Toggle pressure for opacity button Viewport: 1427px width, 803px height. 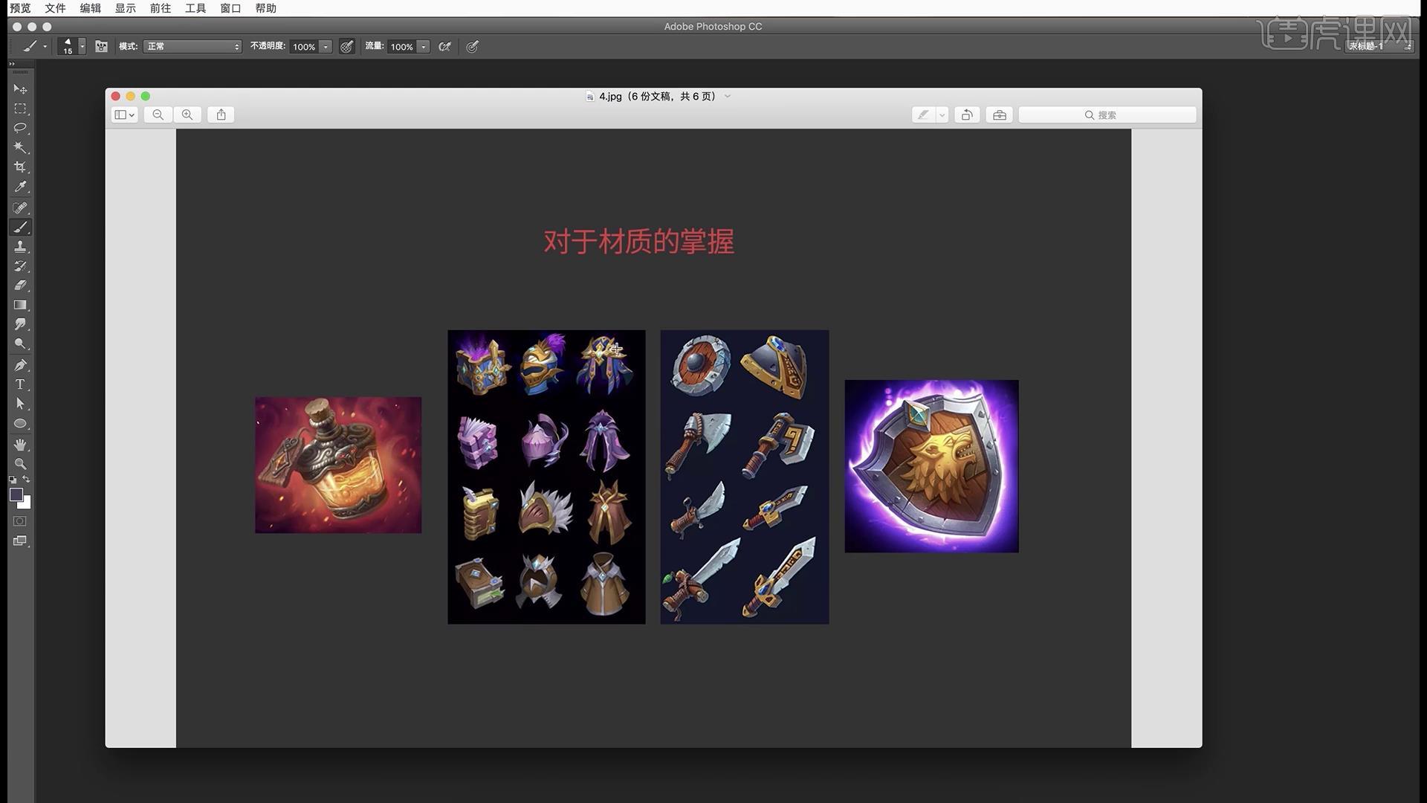click(347, 46)
